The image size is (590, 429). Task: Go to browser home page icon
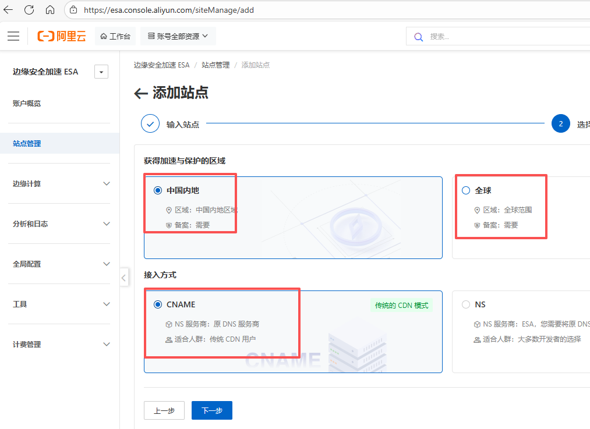50,10
